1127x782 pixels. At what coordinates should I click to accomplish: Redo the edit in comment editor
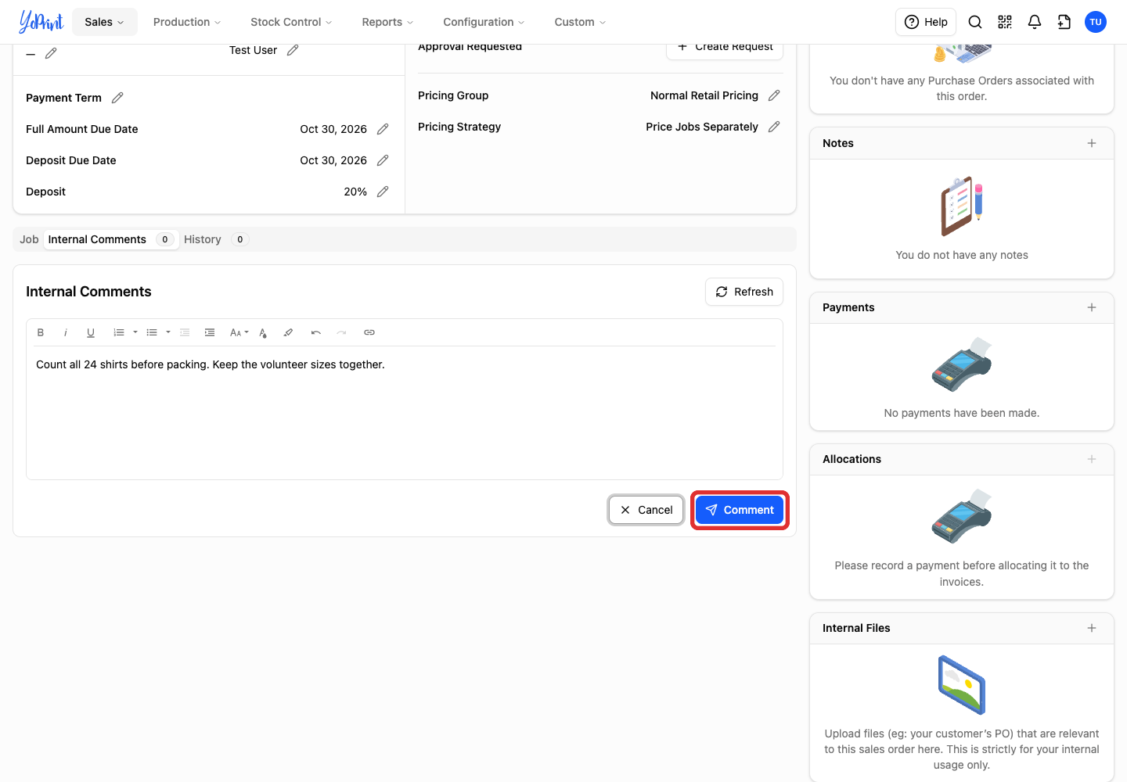341,332
